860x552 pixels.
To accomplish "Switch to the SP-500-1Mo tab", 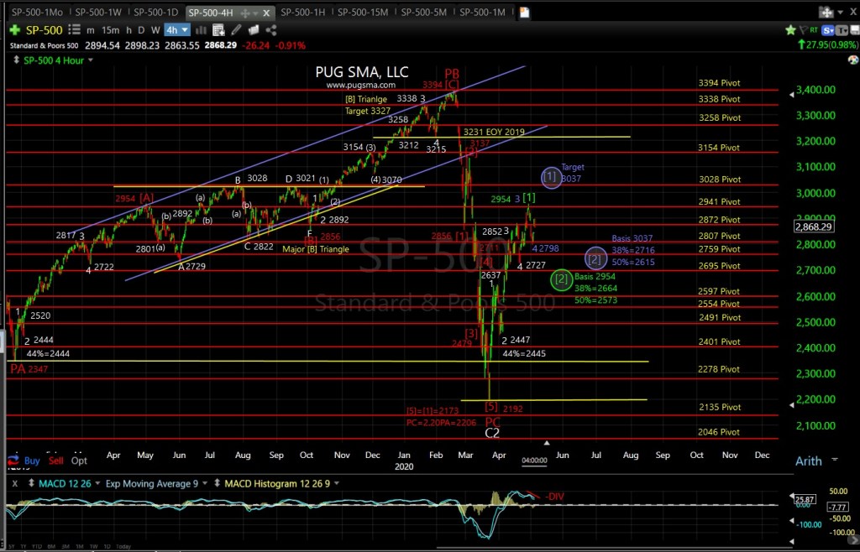I will coord(37,12).
